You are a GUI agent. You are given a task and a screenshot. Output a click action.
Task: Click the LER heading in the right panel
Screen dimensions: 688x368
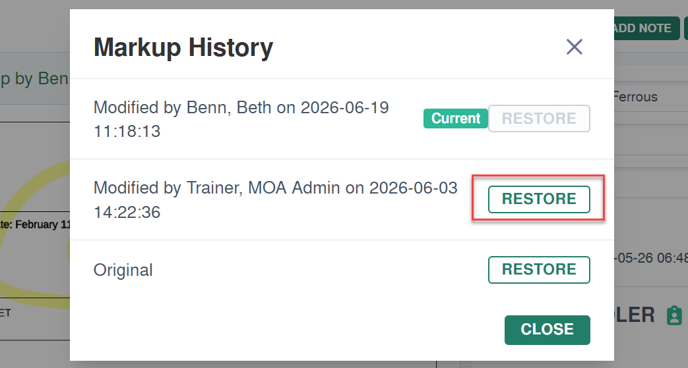pos(635,315)
